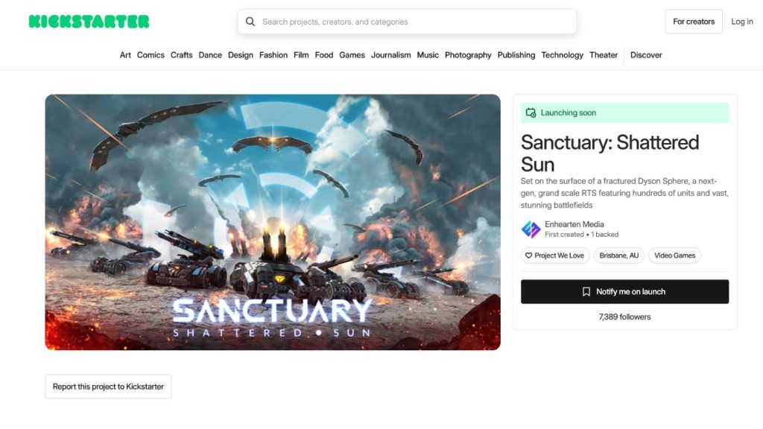
Task: Open the Log in link
Action: pos(742,22)
